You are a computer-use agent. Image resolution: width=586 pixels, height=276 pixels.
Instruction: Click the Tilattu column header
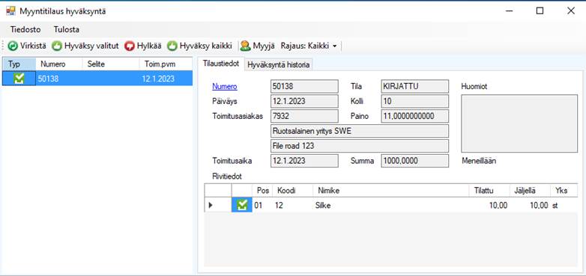[x=489, y=191]
